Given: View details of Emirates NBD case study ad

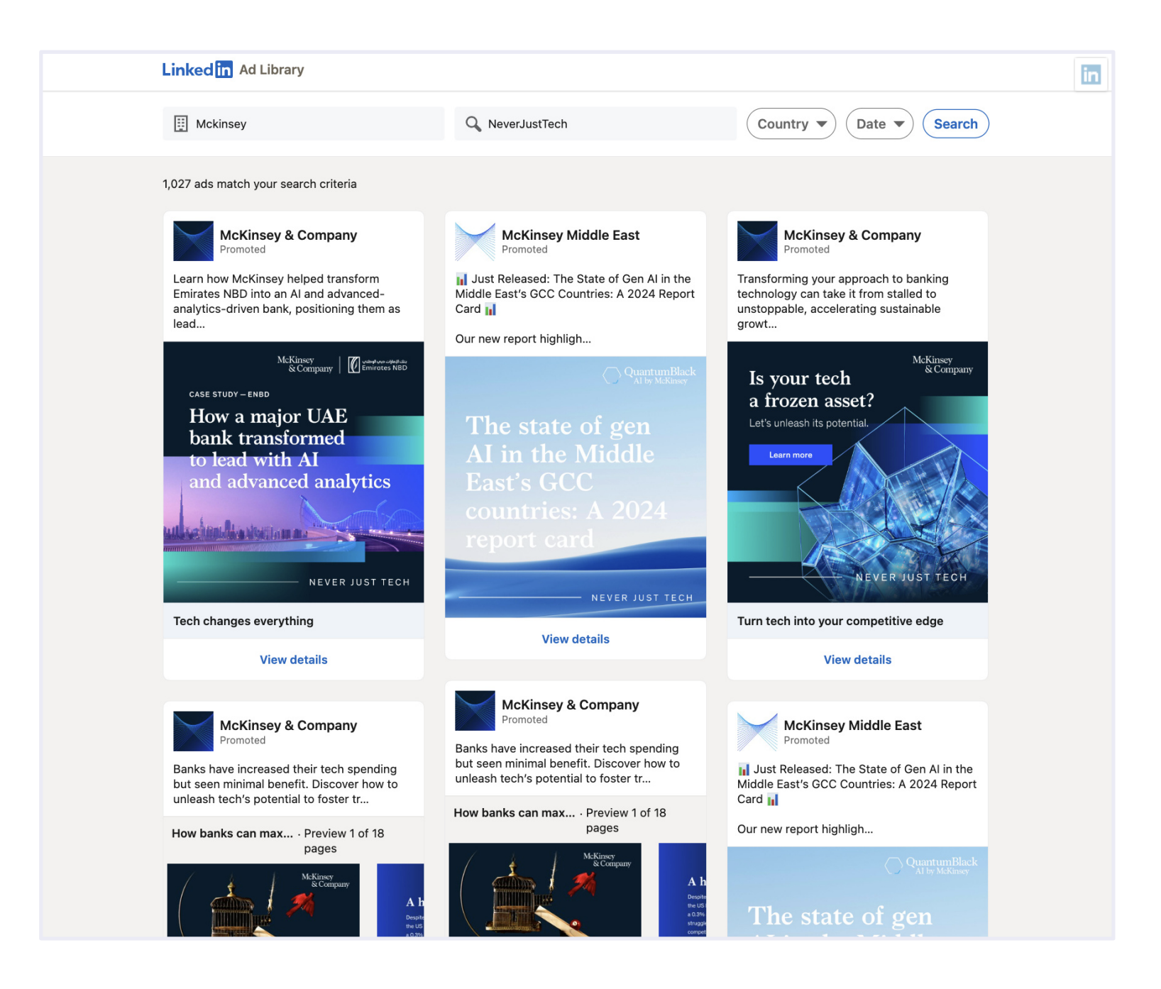Looking at the screenshot, I should click(293, 660).
